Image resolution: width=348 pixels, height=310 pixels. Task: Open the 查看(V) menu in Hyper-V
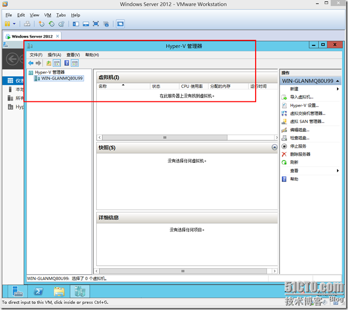pyautogui.click(x=73, y=55)
